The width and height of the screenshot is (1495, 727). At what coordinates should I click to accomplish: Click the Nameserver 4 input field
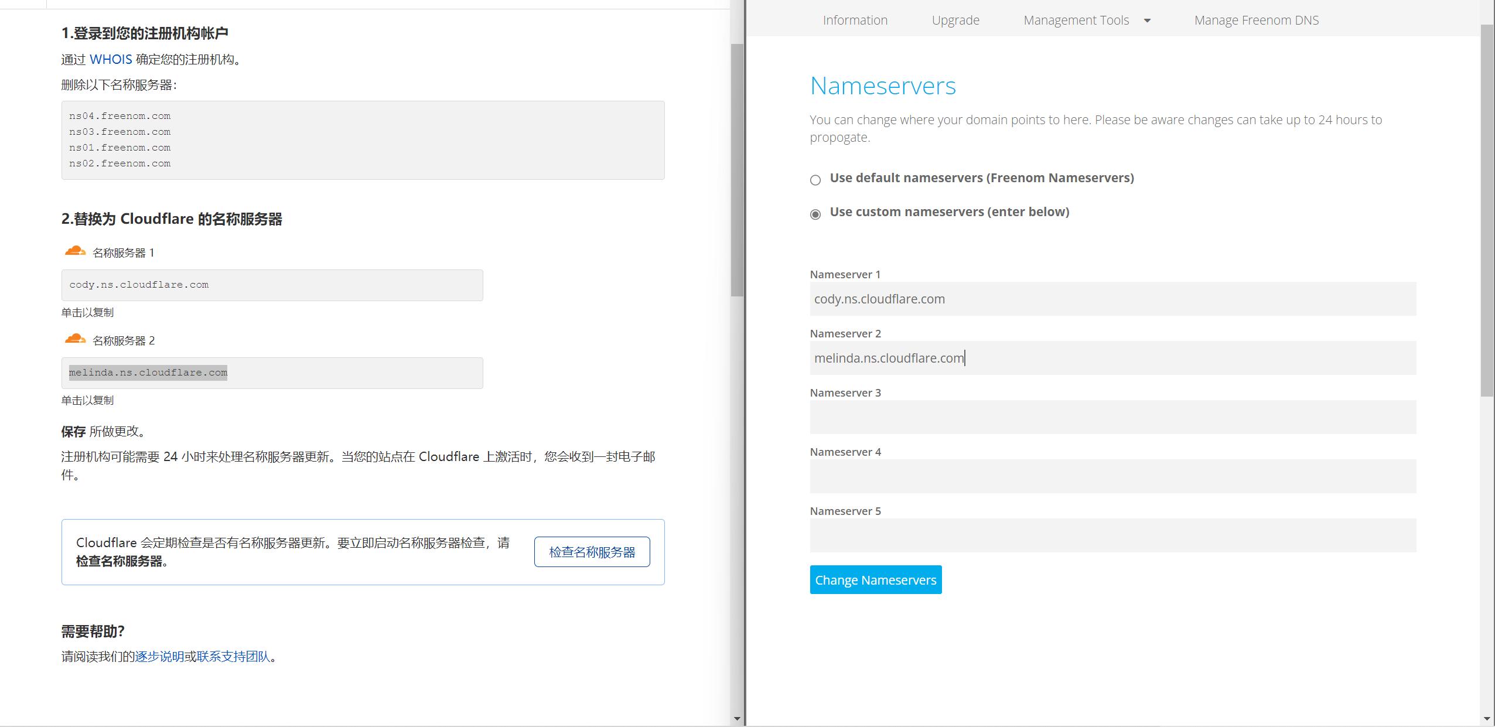pyautogui.click(x=1111, y=476)
